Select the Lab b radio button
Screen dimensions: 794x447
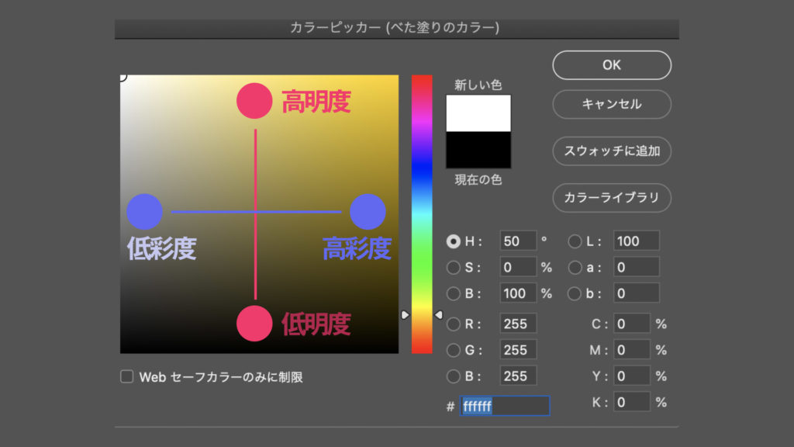pos(575,293)
